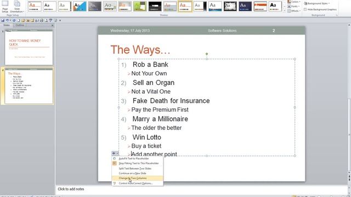Click the slide header date 'Wednesday, 17 July 2013'
Screen dimensions: 351x197
click(130, 31)
